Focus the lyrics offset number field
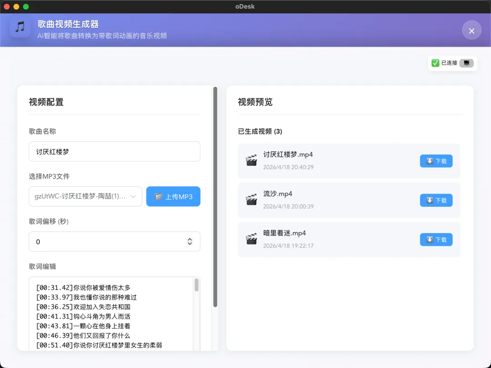 [x=115, y=242]
